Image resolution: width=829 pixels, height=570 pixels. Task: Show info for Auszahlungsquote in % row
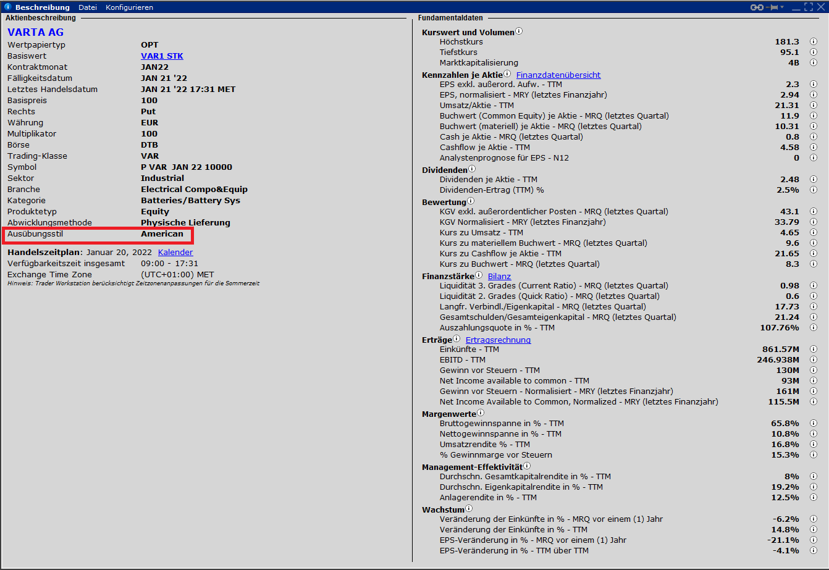coord(814,328)
